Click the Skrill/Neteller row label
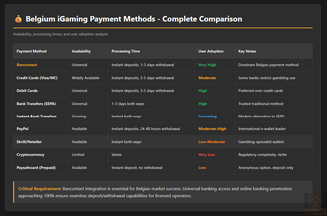 click(29, 142)
